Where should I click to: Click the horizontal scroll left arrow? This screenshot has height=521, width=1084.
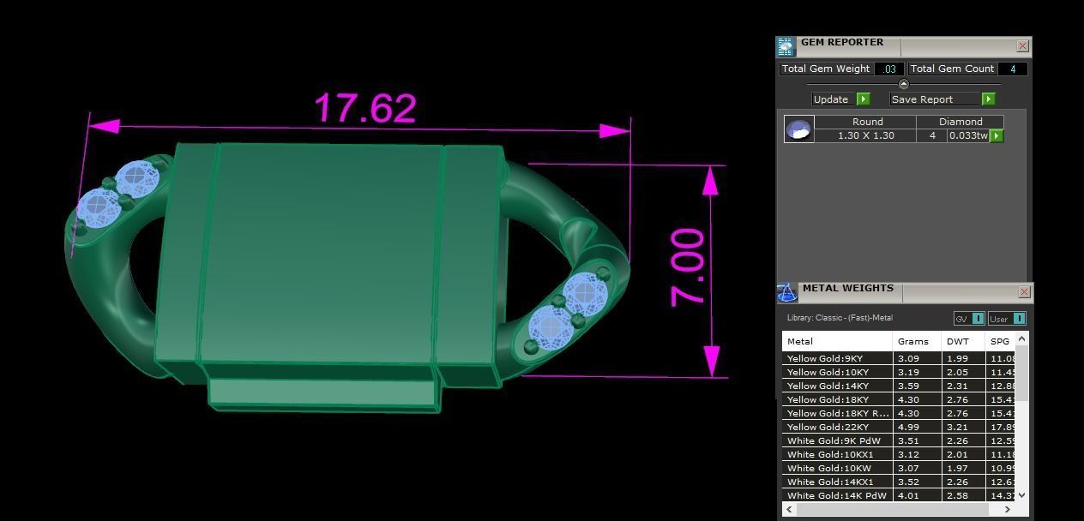point(790,509)
